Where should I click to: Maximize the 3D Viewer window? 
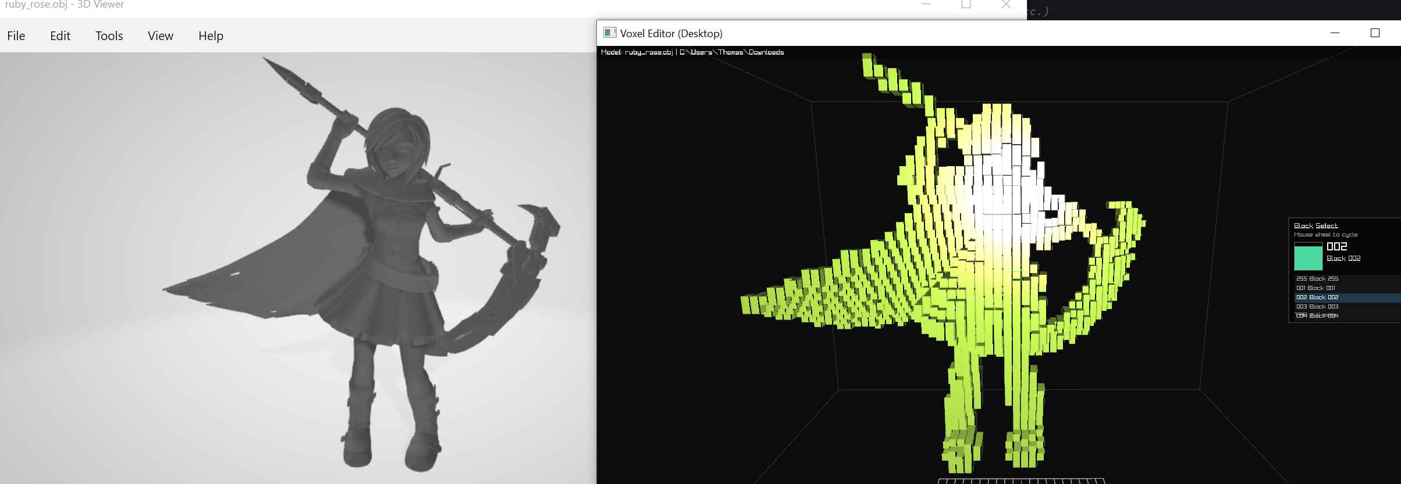966,4
